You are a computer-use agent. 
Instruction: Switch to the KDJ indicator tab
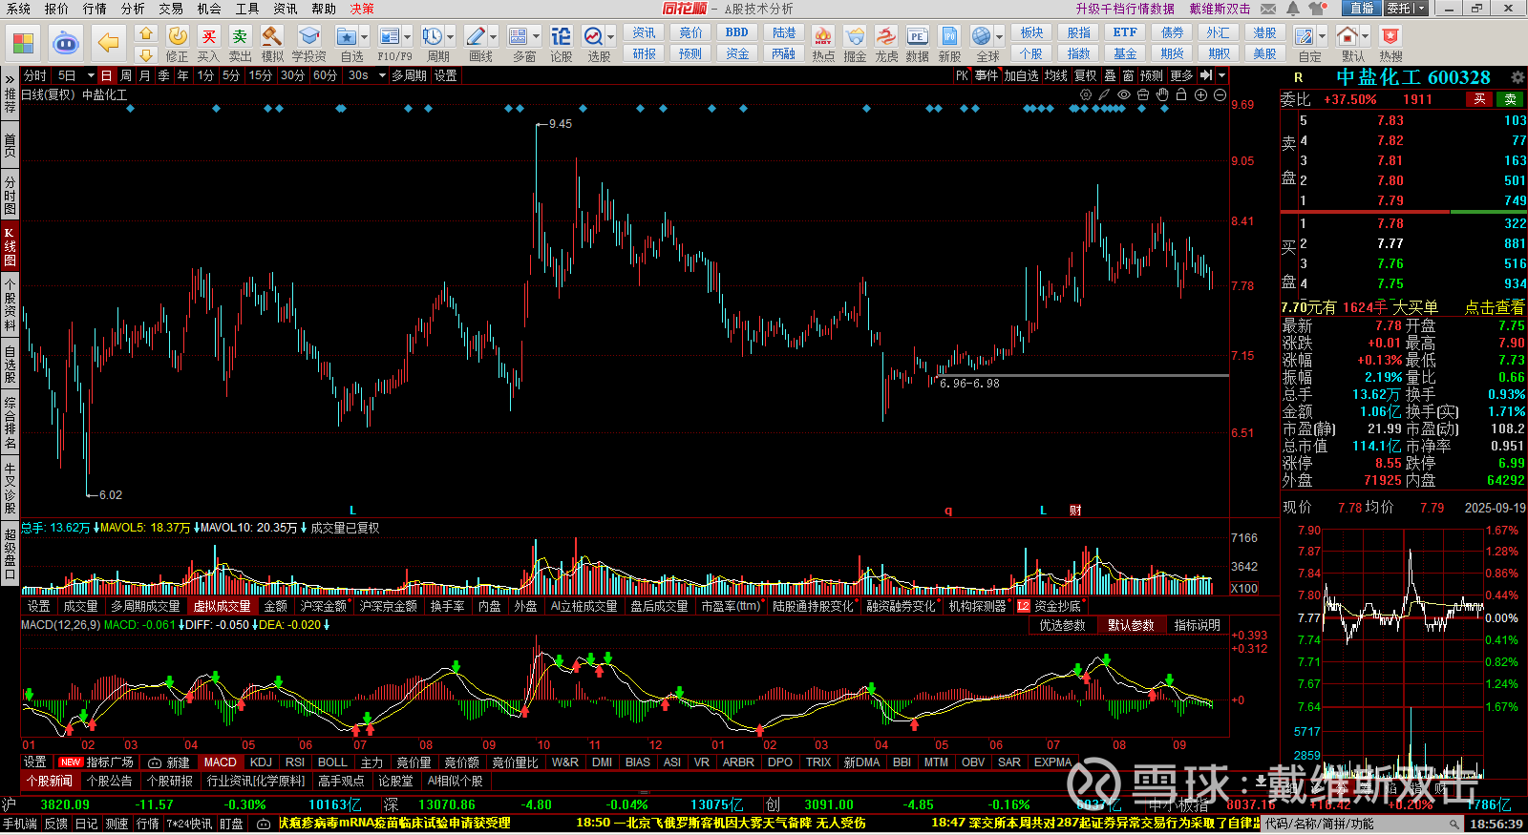(261, 762)
